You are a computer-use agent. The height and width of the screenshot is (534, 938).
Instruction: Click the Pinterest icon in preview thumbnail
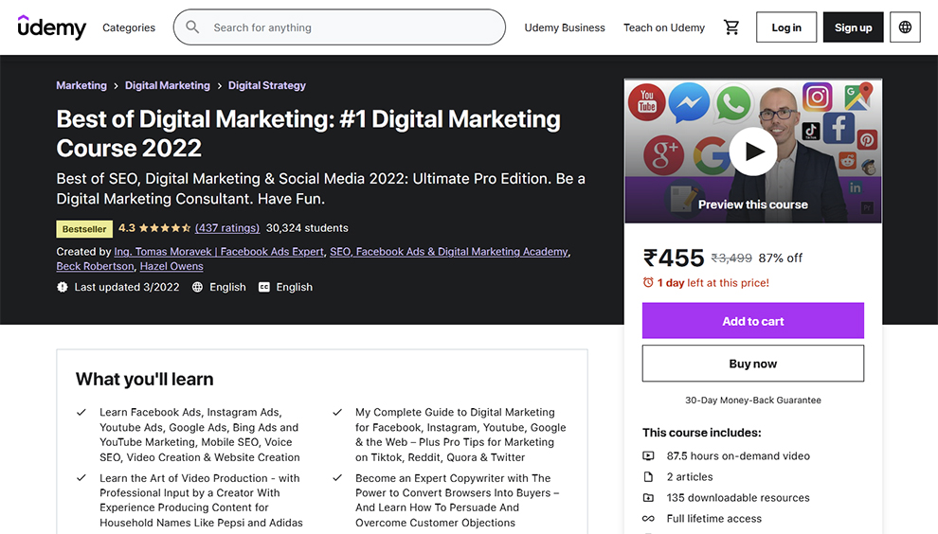tap(867, 140)
